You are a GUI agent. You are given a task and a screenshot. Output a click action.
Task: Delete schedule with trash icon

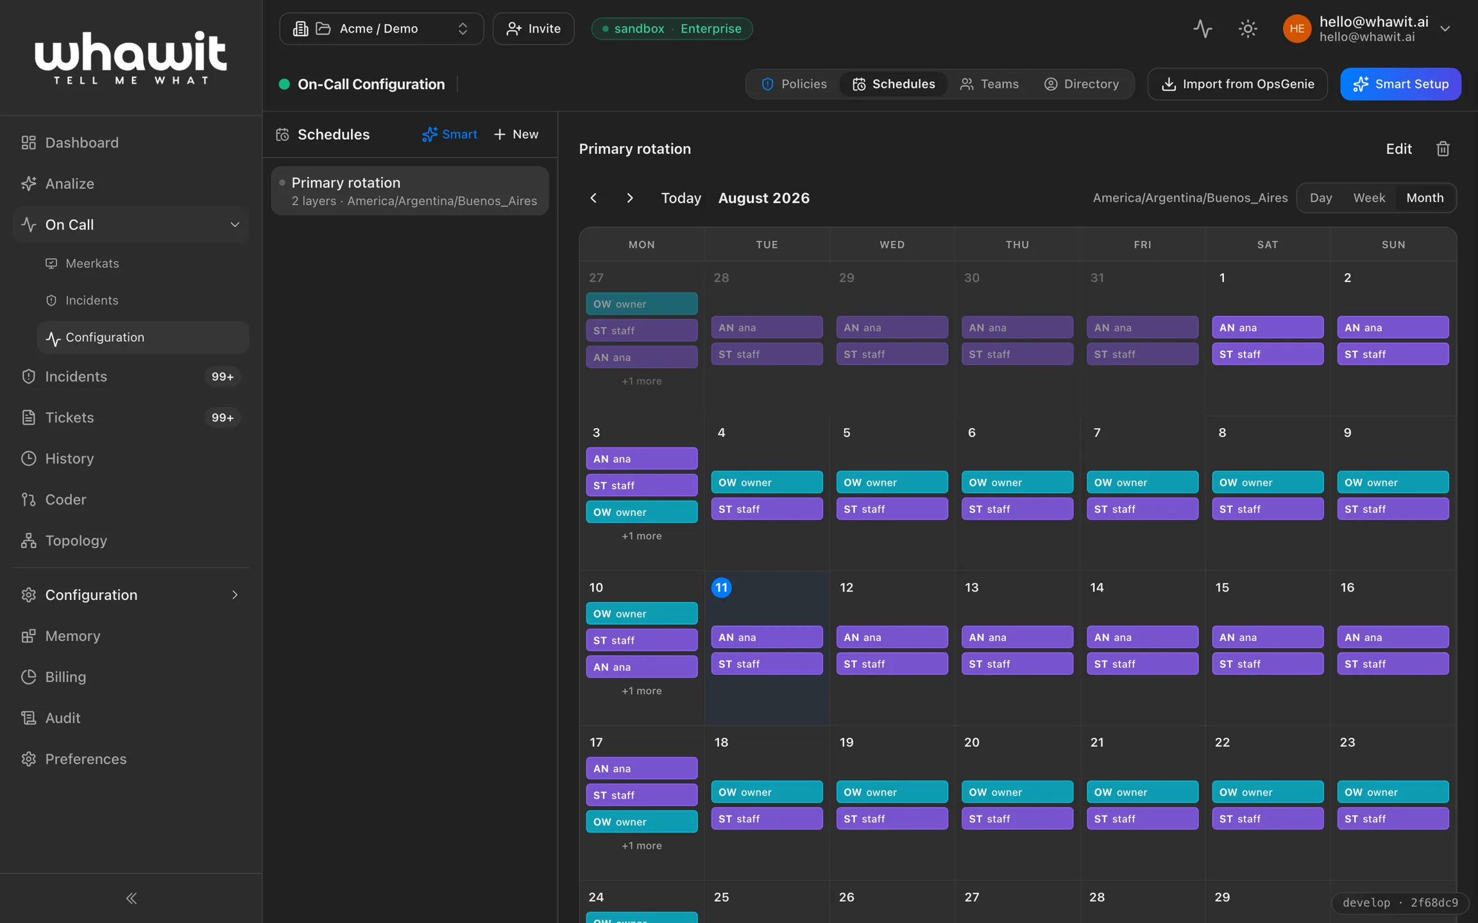coord(1443,149)
